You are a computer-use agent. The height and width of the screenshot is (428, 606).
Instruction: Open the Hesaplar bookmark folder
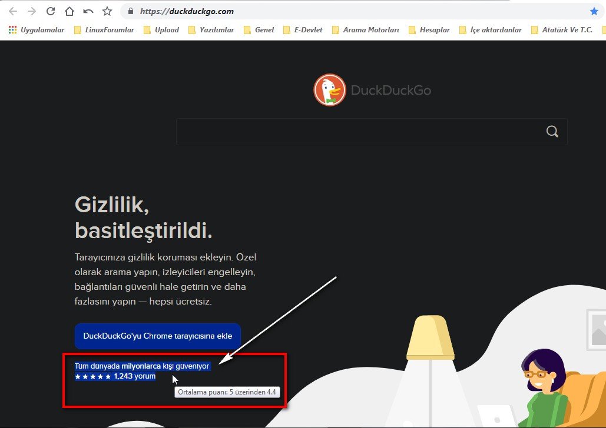pos(429,30)
